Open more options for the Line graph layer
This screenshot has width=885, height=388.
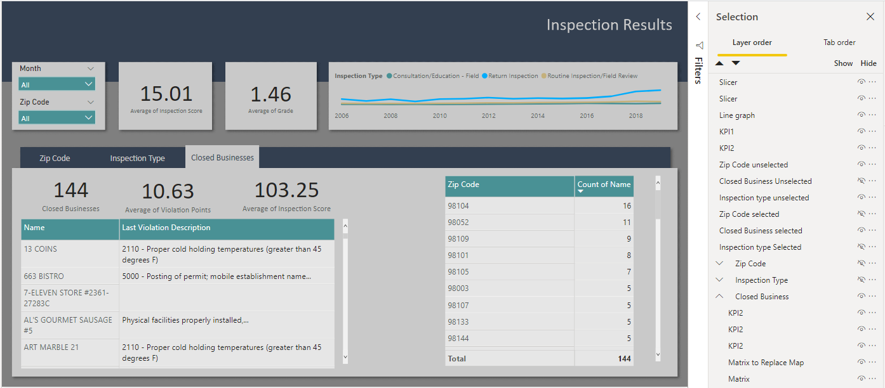coord(873,114)
